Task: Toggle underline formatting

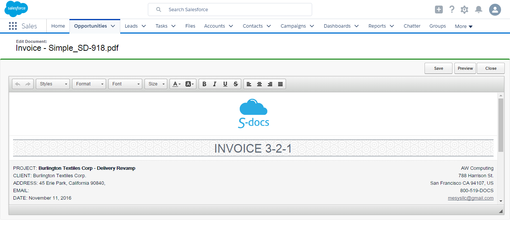Action: [x=225, y=84]
